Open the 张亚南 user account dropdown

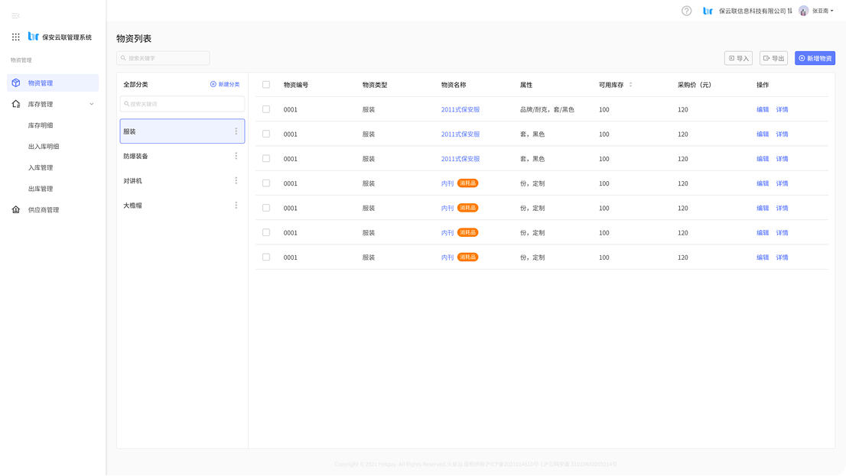tap(816, 11)
